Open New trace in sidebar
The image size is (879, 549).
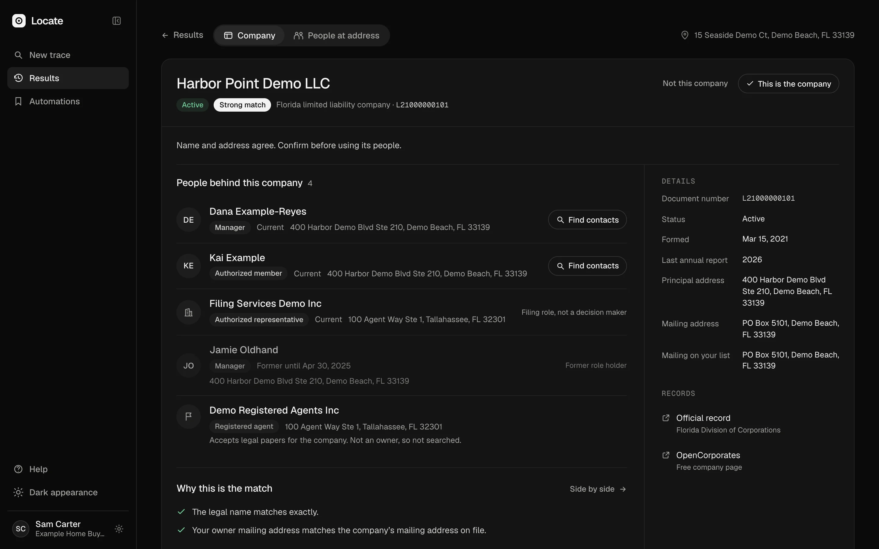(68, 55)
